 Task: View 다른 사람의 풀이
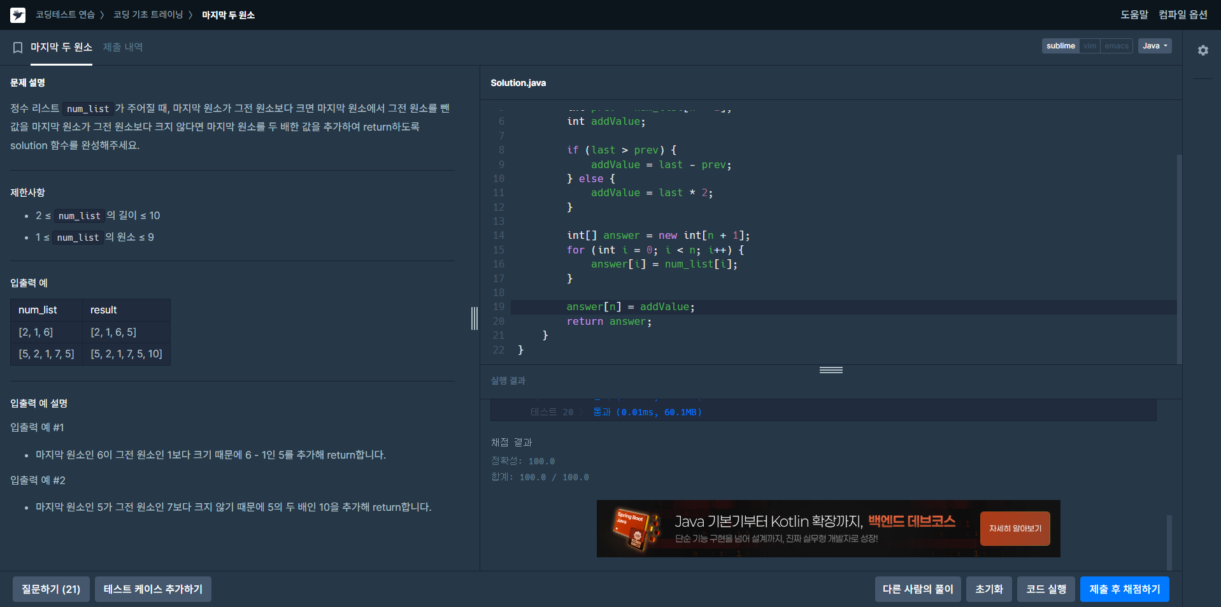point(918,589)
